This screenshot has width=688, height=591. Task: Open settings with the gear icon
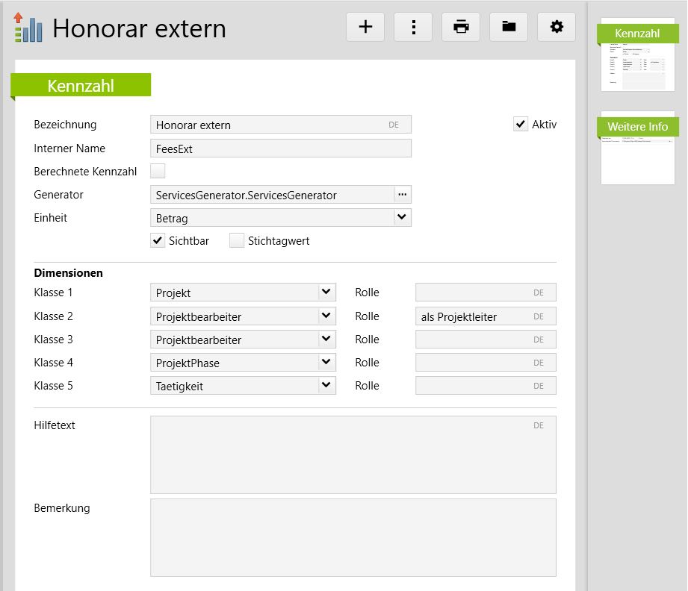pos(557,27)
